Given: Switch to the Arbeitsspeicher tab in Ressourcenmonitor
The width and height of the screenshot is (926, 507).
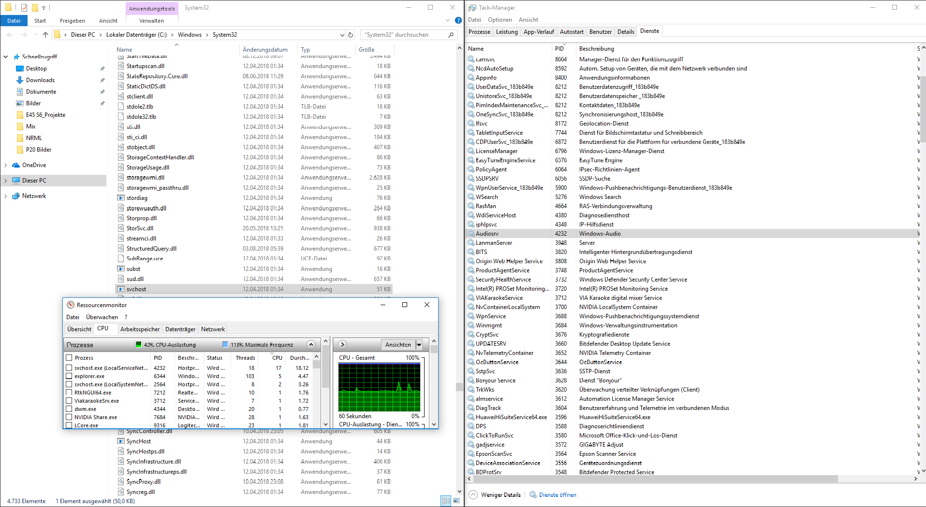Looking at the screenshot, I should pos(140,329).
